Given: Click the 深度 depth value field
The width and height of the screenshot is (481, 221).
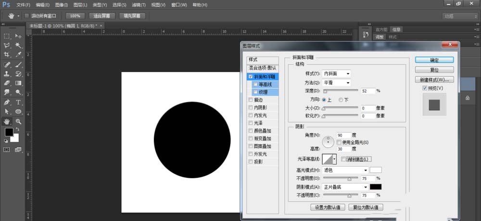Looking at the screenshot, I should pyautogui.click(x=367, y=90).
